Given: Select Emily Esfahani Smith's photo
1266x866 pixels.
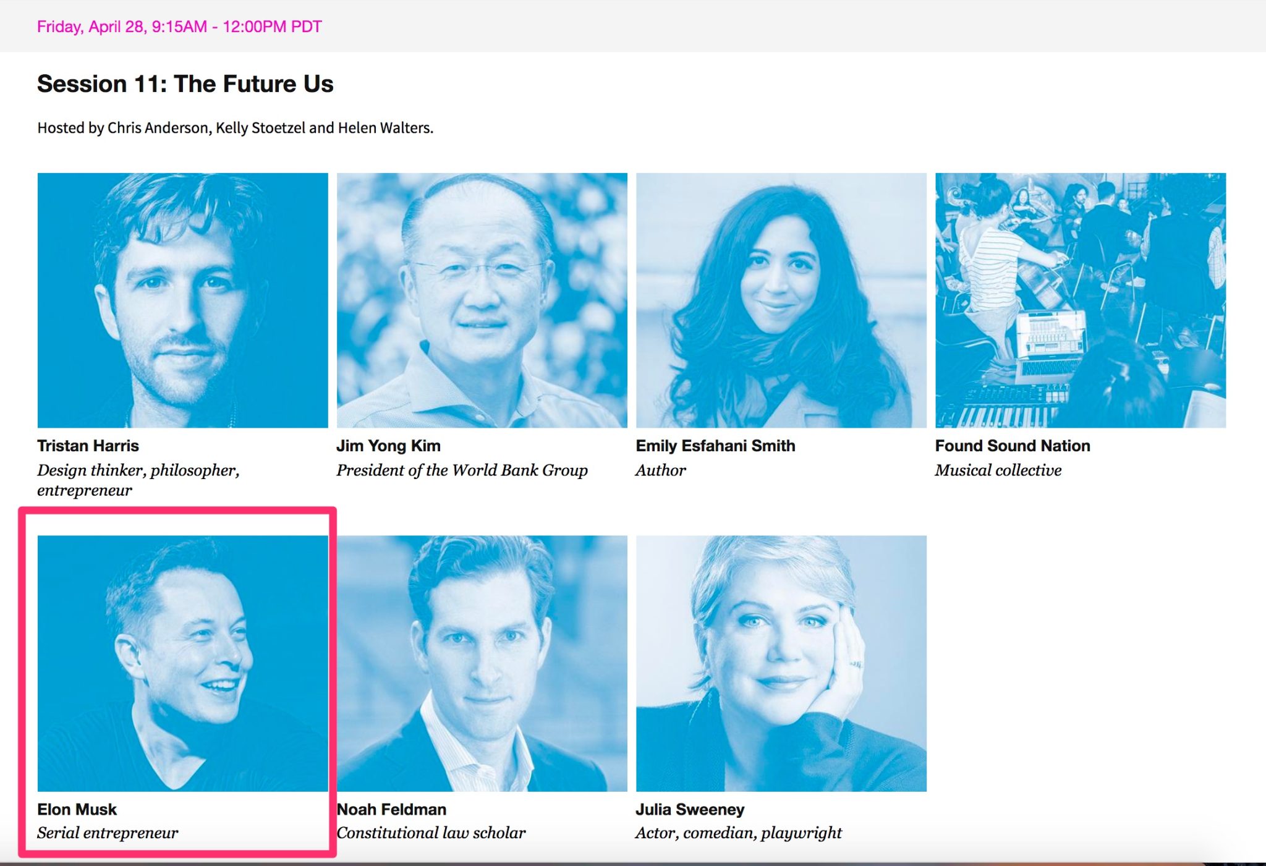Looking at the screenshot, I should (781, 300).
